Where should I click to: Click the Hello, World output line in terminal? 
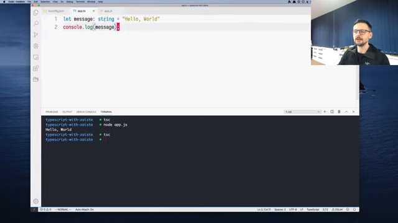58,129
